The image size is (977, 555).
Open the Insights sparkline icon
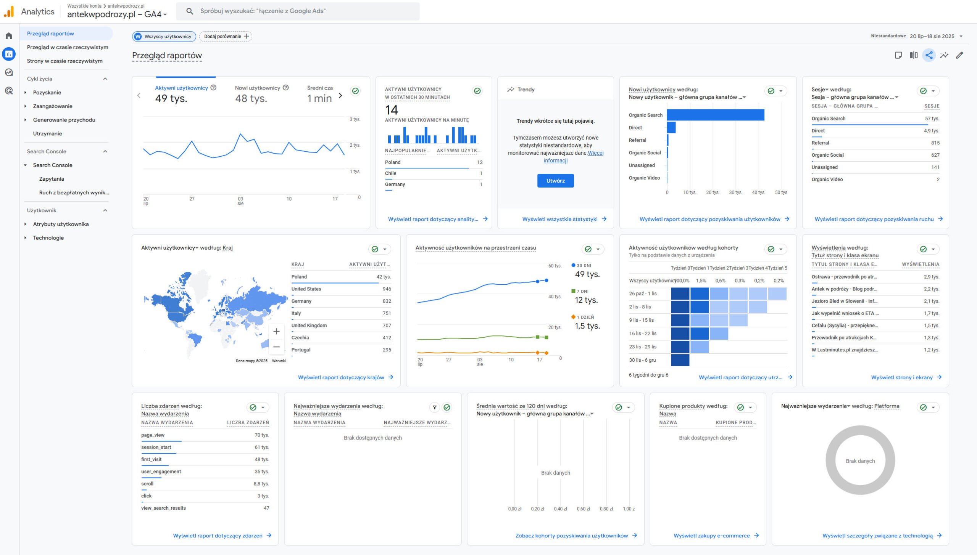[x=944, y=55]
